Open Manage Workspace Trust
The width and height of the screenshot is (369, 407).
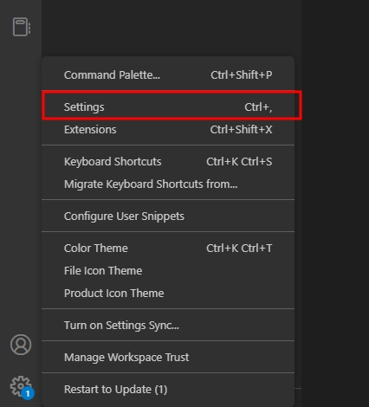168,358
